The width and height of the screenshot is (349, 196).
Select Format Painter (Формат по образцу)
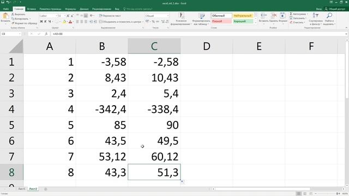(x=24, y=23)
